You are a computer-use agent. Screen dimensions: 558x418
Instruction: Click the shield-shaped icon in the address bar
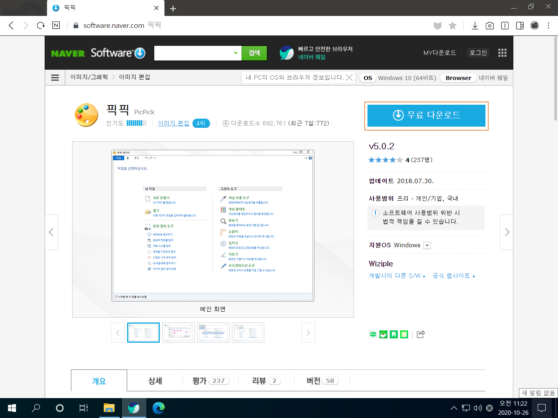[x=438, y=25]
